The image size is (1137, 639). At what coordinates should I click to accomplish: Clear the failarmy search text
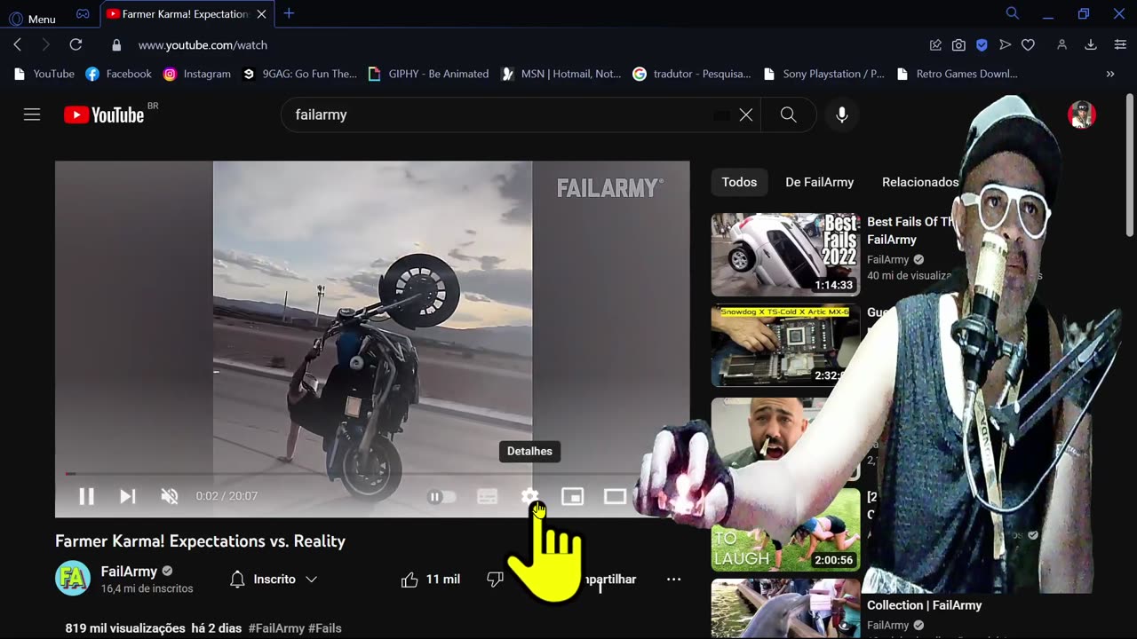coord(746,114)
